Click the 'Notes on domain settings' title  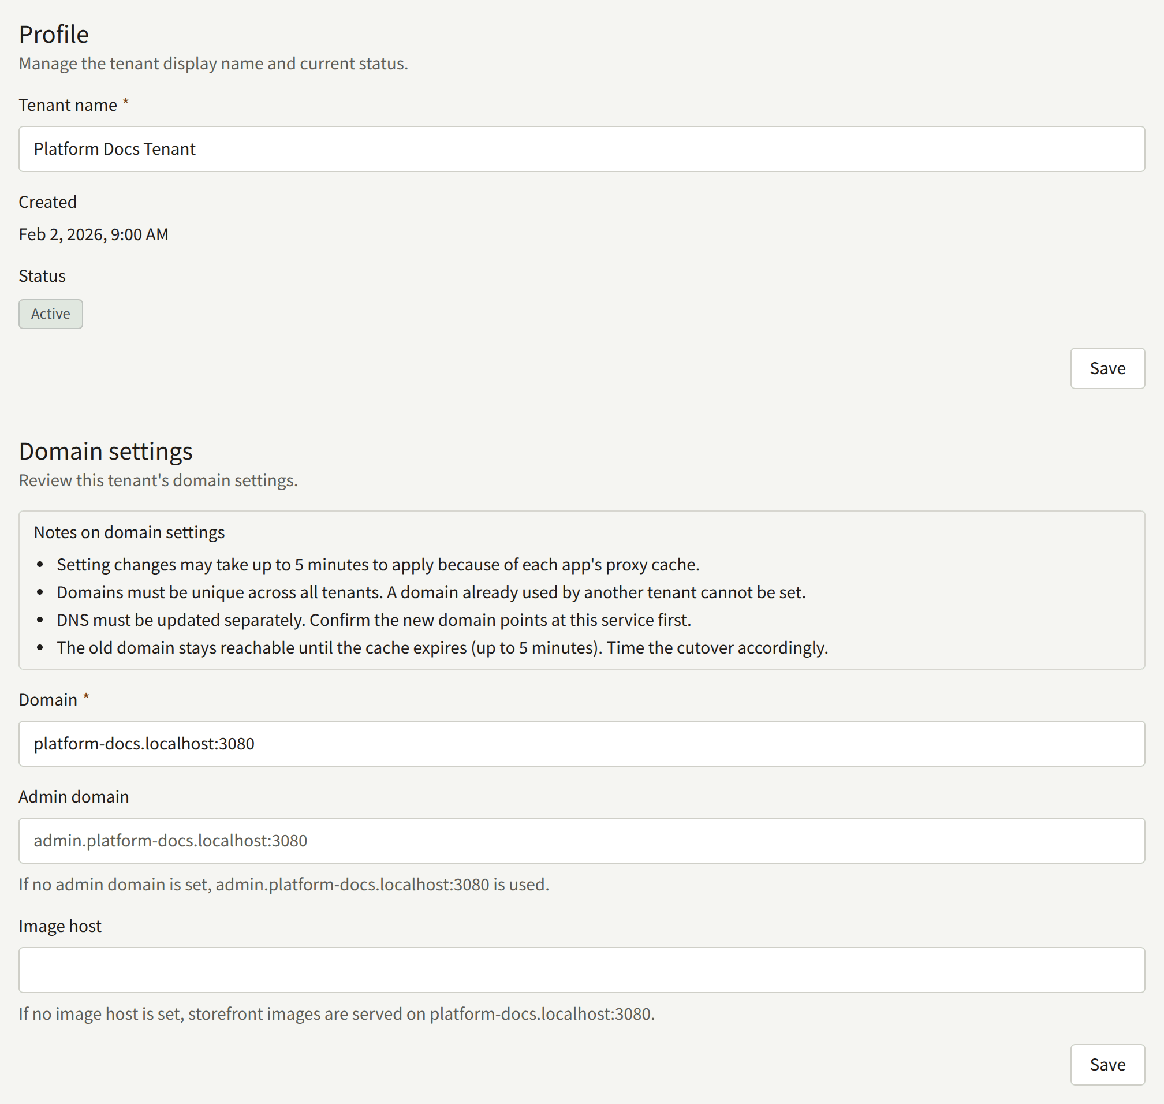tap(129, 532)
